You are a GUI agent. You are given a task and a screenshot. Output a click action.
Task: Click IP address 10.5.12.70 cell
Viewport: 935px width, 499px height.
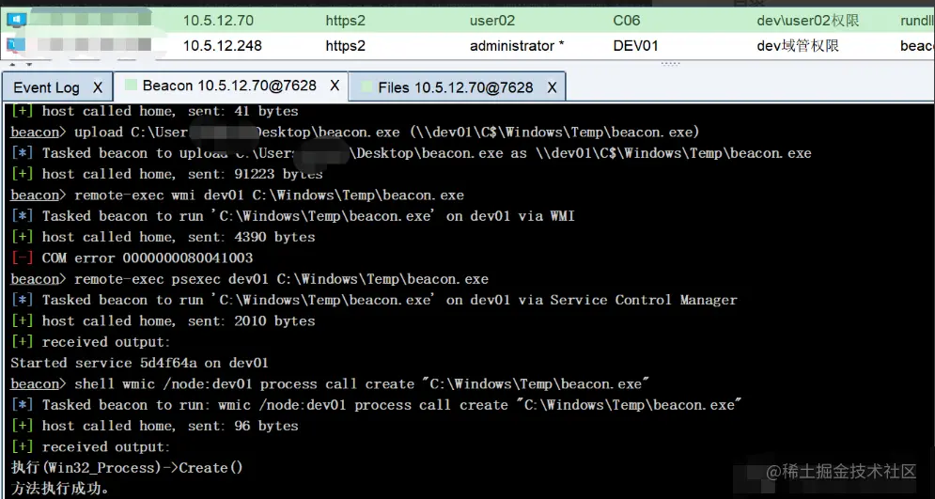pyautogui.click(x=218, y=21)
